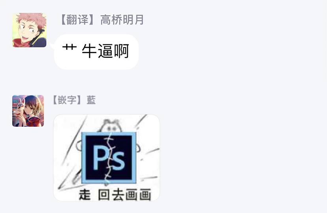Tap the light blue border of the Ps logo
The image size is (327, 213).
pos(83,158)
